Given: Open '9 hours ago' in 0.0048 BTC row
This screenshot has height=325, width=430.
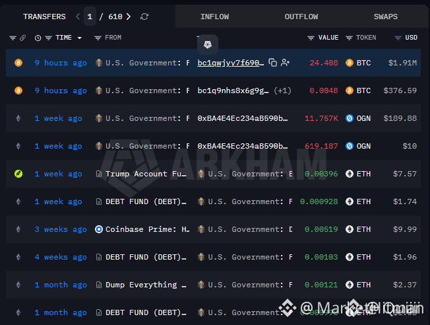Looking at the screenshot, I should pyautogui.click(x=61, y=90).
